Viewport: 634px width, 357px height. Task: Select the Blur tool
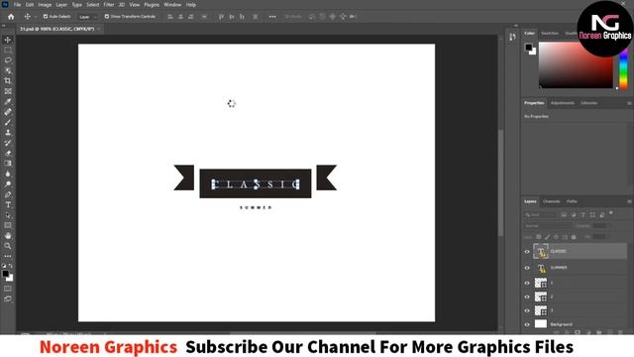[x=8, y=175]
